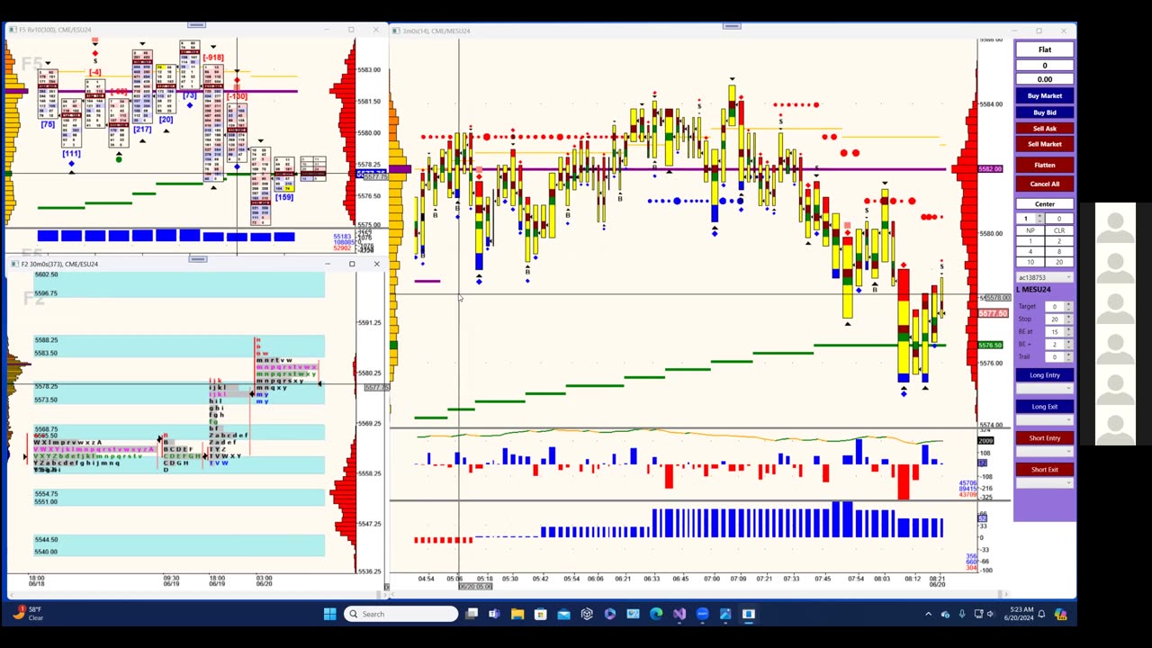Viewport: 1152px width, 648px height.
Task: Open the Windows Start menu
Action: 329,614
